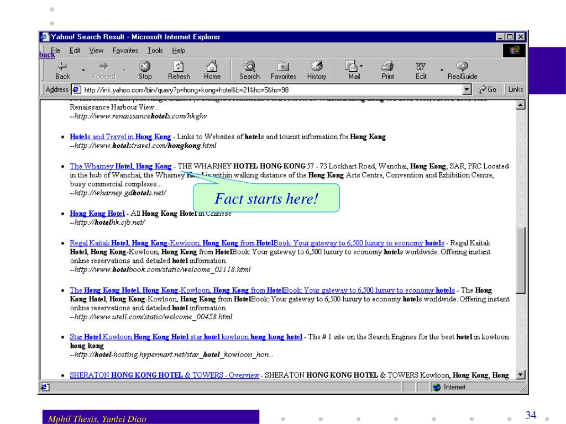Screen dimensions: 566x424
Task: Open the Hong Kong Hotel link
Action: (97, 214)
